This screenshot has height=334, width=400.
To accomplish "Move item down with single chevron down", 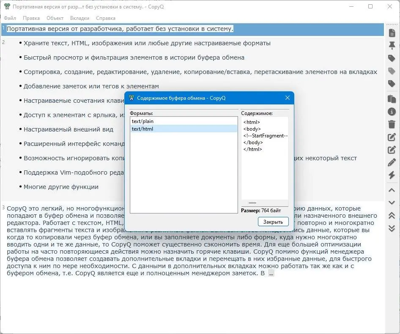I will 392,203.
